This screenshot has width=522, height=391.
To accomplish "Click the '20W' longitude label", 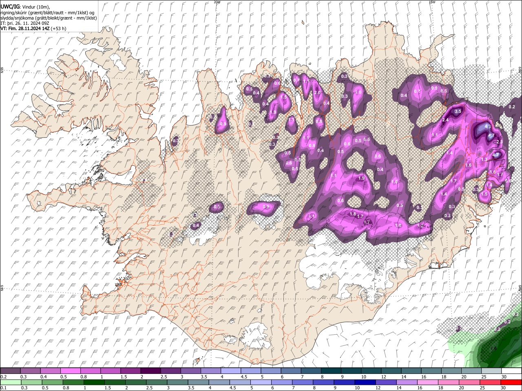I will tap(217, 2).
